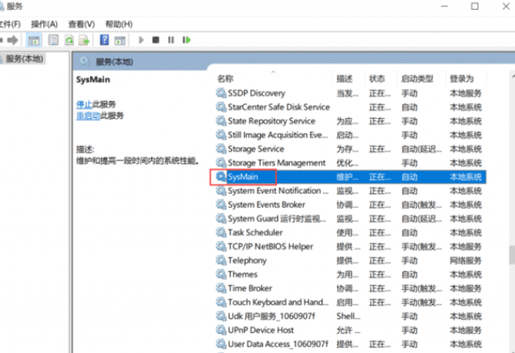Click the Start Service play icon
The height and width of the screenshot is (353, 515).
pyautogui.click(x=141, y=40)
